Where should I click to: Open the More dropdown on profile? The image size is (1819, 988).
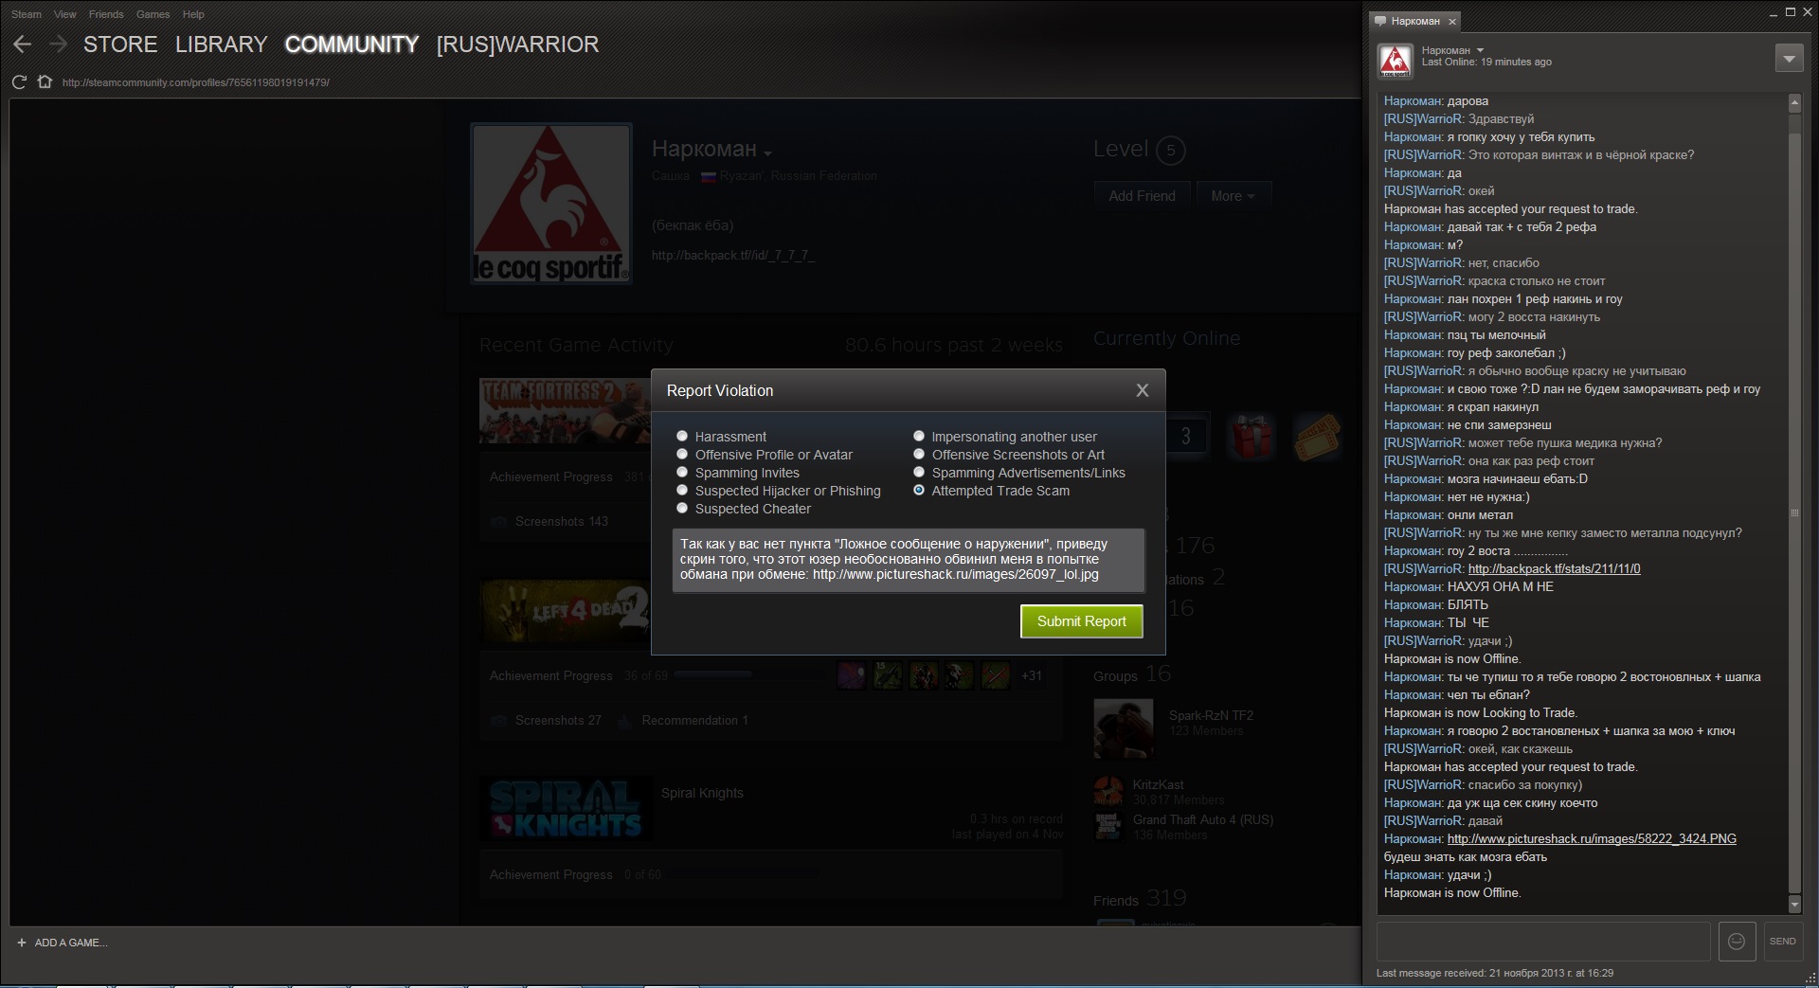(1233, 196)
